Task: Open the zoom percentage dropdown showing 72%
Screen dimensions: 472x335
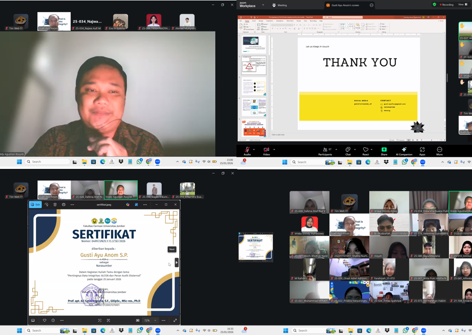Action: 154,320
